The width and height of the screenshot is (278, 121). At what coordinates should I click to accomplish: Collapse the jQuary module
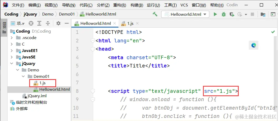pos(12,63)
